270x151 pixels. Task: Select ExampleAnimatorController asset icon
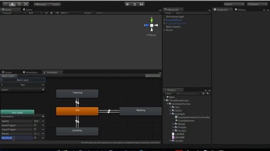pyautogui.click(x=176, y=117)
